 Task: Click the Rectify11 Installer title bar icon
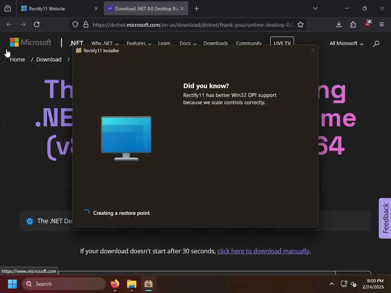pyautogui.click(x=79, y=51)
